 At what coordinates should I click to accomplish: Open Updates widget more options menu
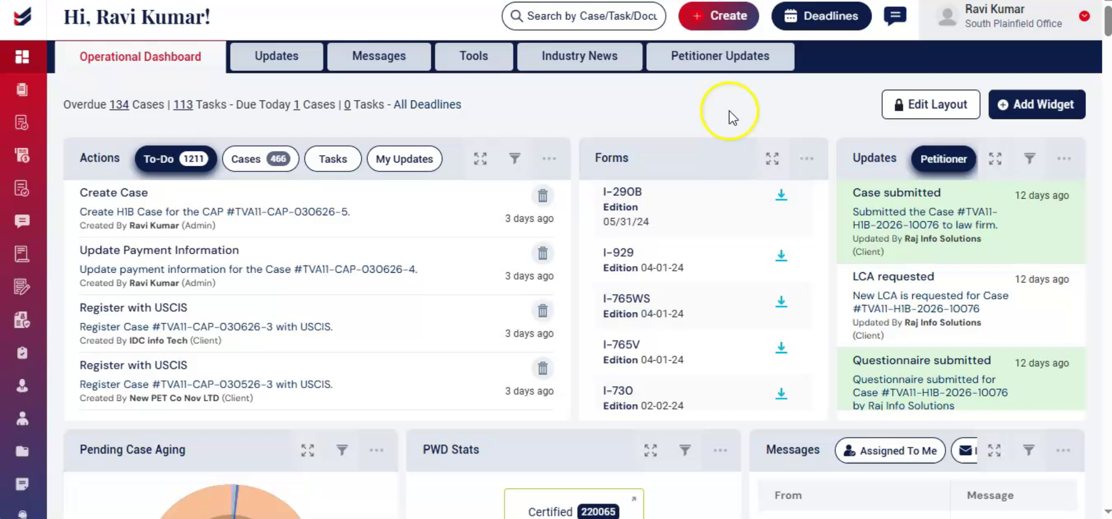pyautogui.click(x=1064, y=159)
